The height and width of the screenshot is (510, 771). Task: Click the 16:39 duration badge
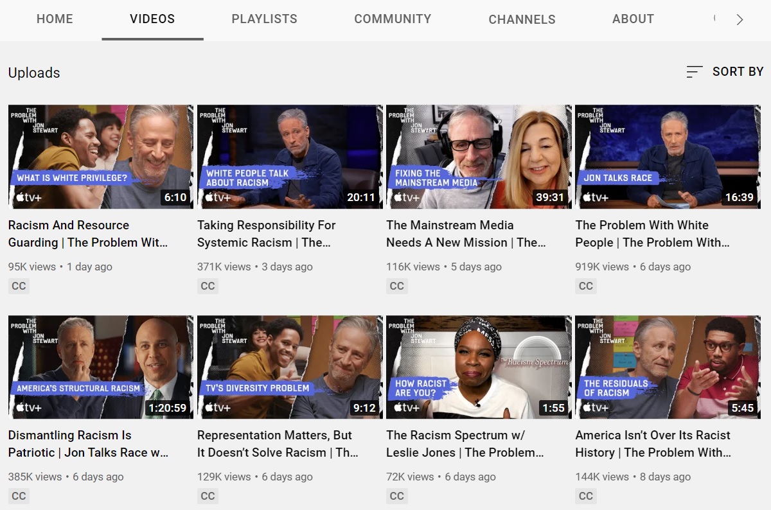739,197
